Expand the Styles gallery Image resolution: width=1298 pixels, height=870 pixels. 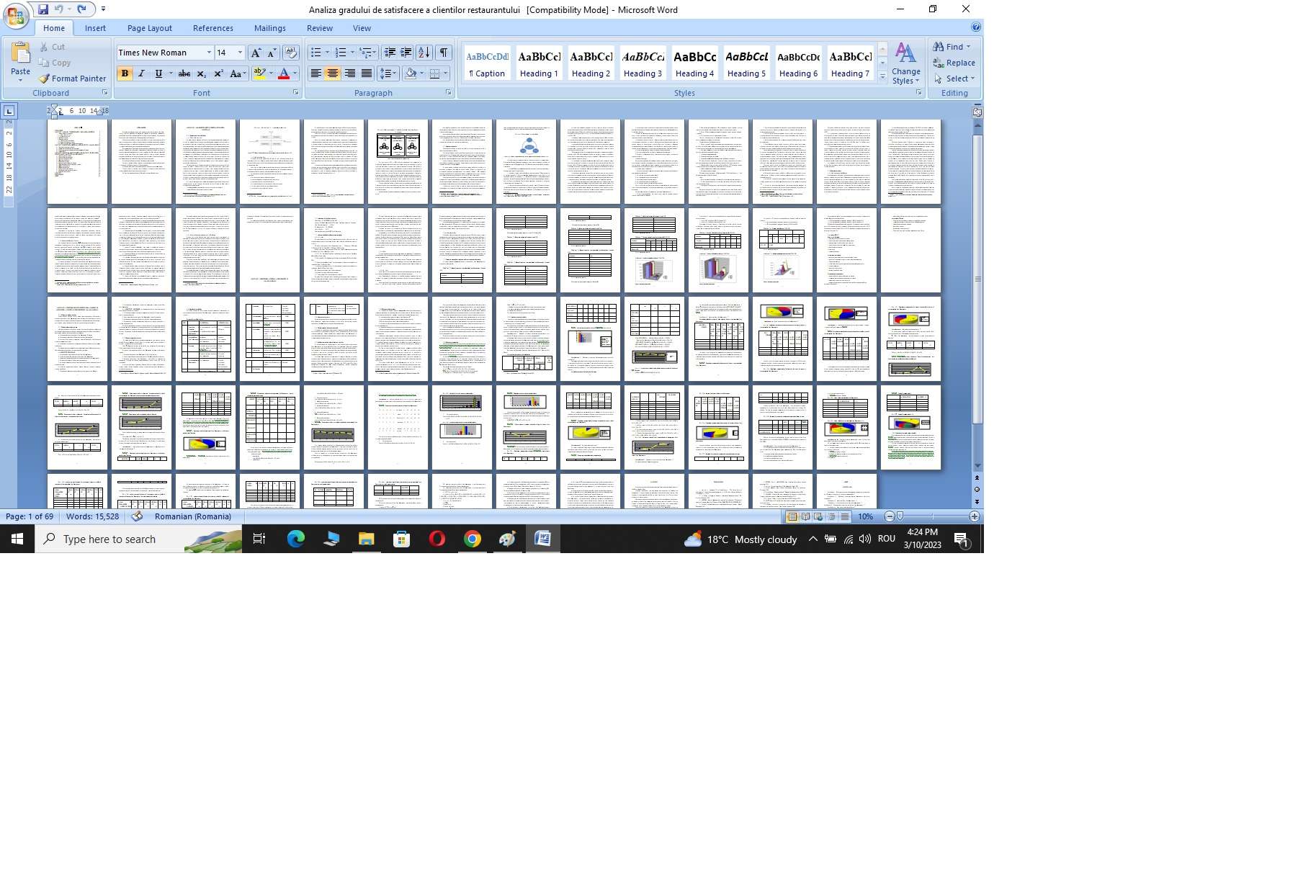(882, 76)
